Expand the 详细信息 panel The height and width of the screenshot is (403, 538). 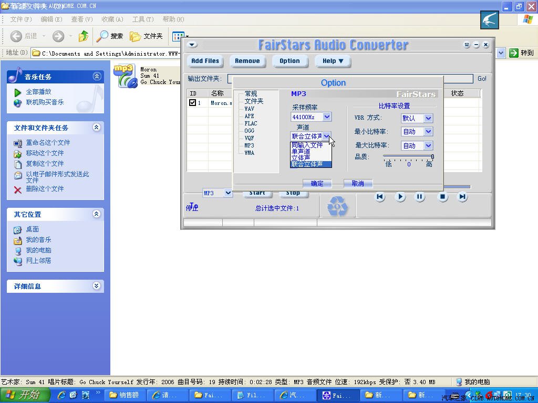click(x=97, y=286)
